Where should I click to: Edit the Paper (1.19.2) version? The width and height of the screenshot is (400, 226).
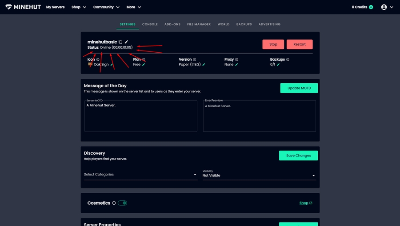click(x=204, y=65)
